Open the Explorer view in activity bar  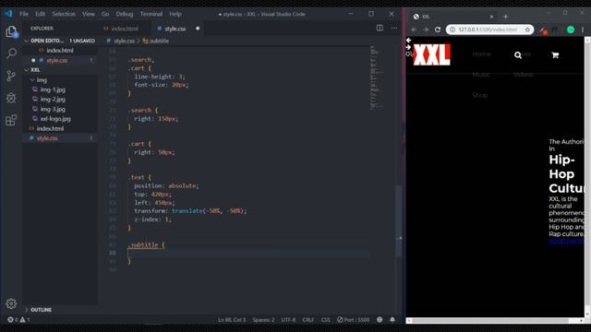[11, 31]
